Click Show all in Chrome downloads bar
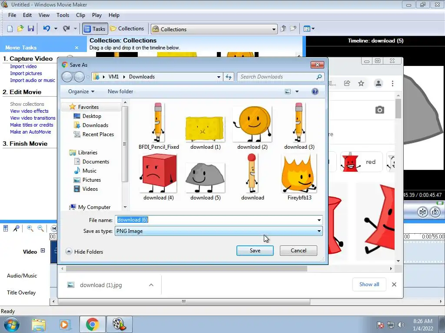 [369, 284]
